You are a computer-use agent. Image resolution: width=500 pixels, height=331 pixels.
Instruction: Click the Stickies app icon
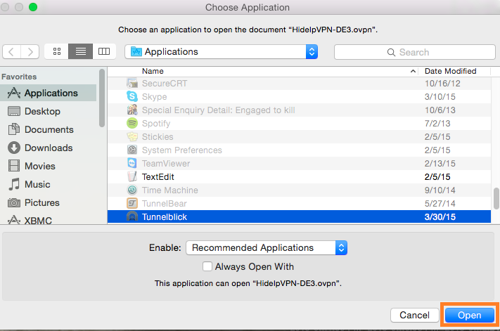click(x=132, y=136)
